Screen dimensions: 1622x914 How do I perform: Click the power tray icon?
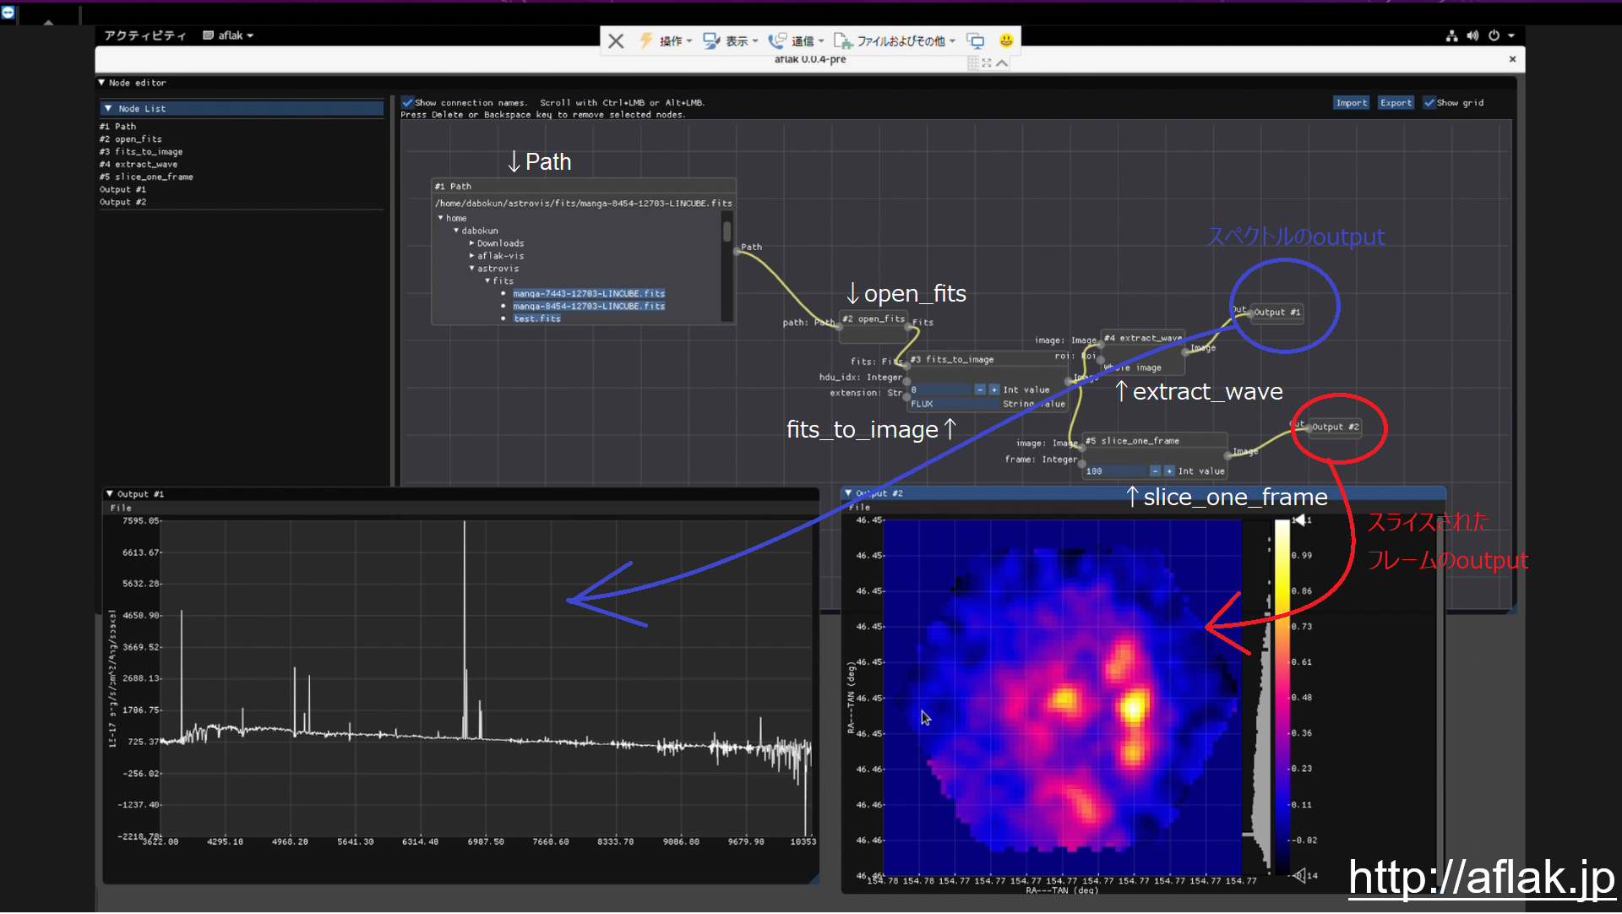pyautogui.click(x=1494, y=35)
